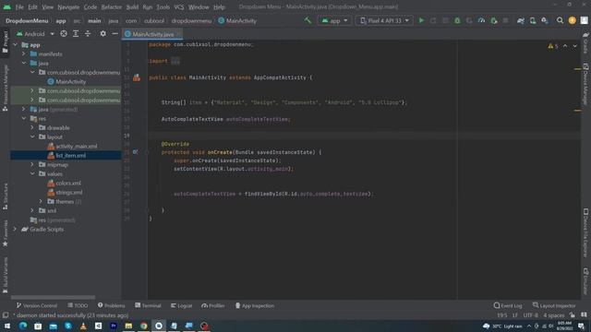Viewport: 591px width, 332px height.
Task: Open the Event Log
Action: point(508,305)
